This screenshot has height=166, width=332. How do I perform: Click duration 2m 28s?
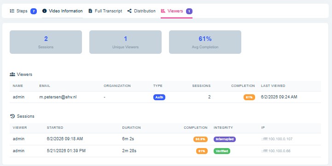[129, 151]
